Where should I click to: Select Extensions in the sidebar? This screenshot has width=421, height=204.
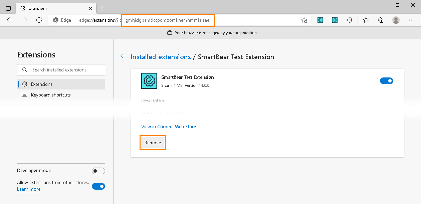[42, 84]
